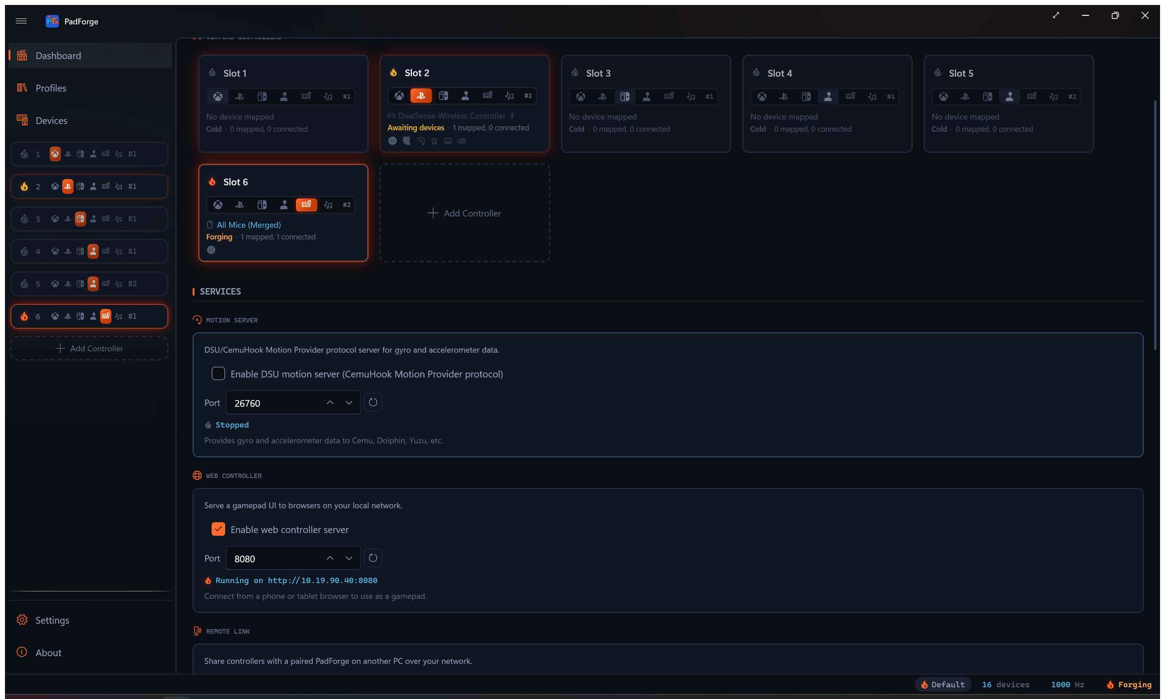The width and height of the screenshot is (1165, 699).
Task: Open #2 index selector in Slot 5 card
Action: [x=1073, y=97]
